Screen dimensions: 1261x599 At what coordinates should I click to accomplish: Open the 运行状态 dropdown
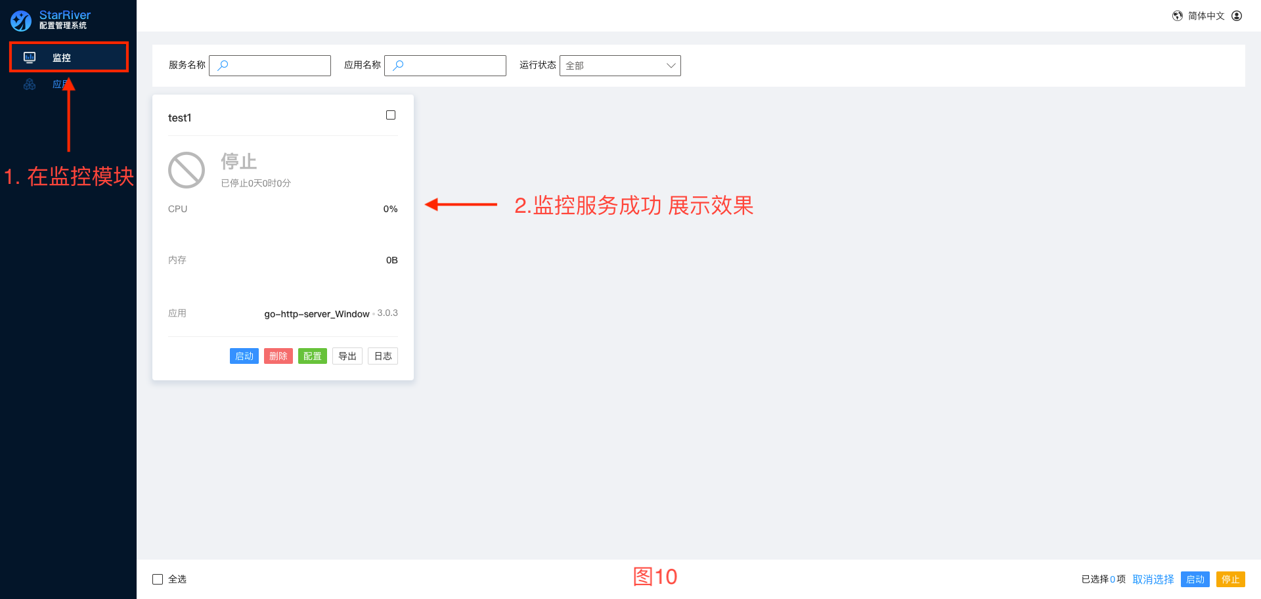tap(620, 66)
